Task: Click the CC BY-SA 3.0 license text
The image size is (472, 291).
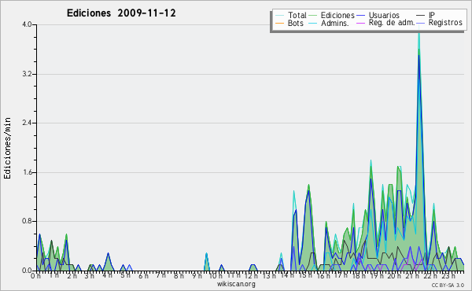Action: [448, 285]
